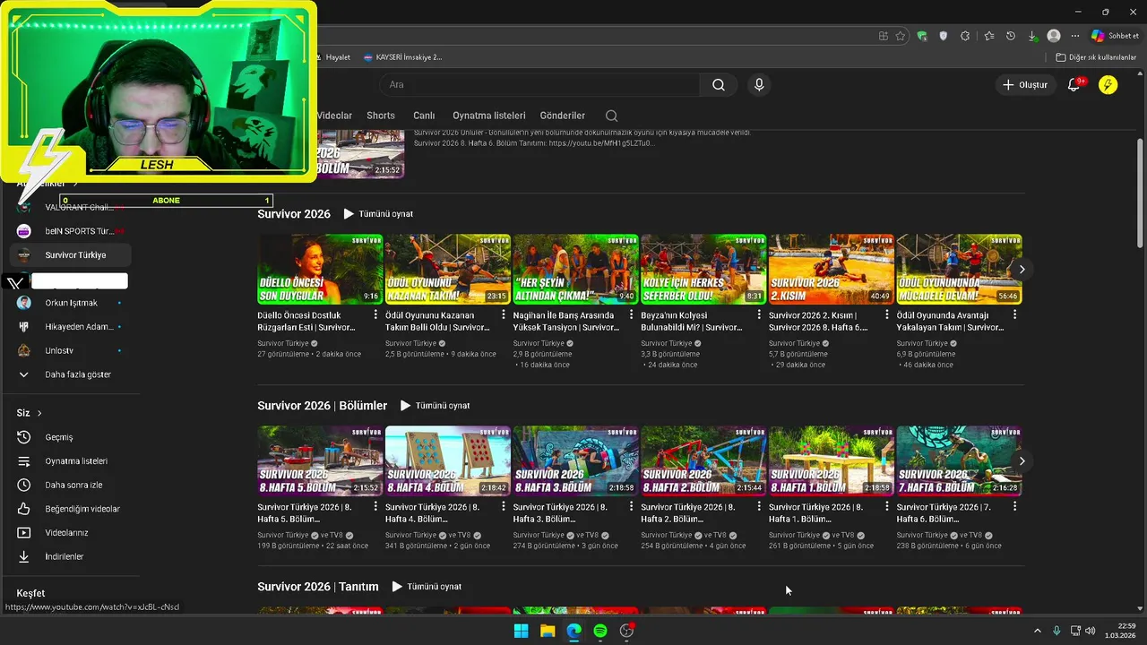Screen dimensions: 1147x645
Task: Switch to the Gönderiler tab
Action: pyautogui.click(x=563, y=116)
